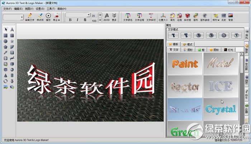The height and width of the screenshot is (144, 251).
Task: Select the arrow pointer tool
Action: (x=6, y=29)
